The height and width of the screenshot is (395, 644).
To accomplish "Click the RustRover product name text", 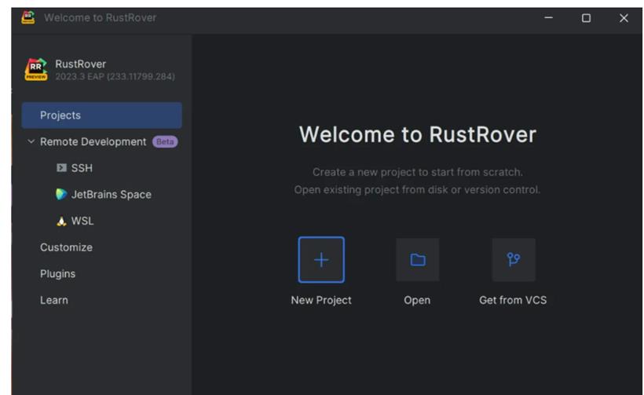I will pos(80,64).
